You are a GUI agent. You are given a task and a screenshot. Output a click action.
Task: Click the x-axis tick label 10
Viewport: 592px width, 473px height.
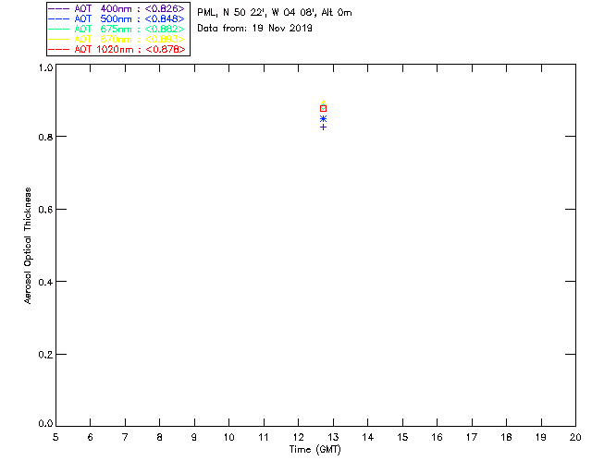[x=228, y=437]
